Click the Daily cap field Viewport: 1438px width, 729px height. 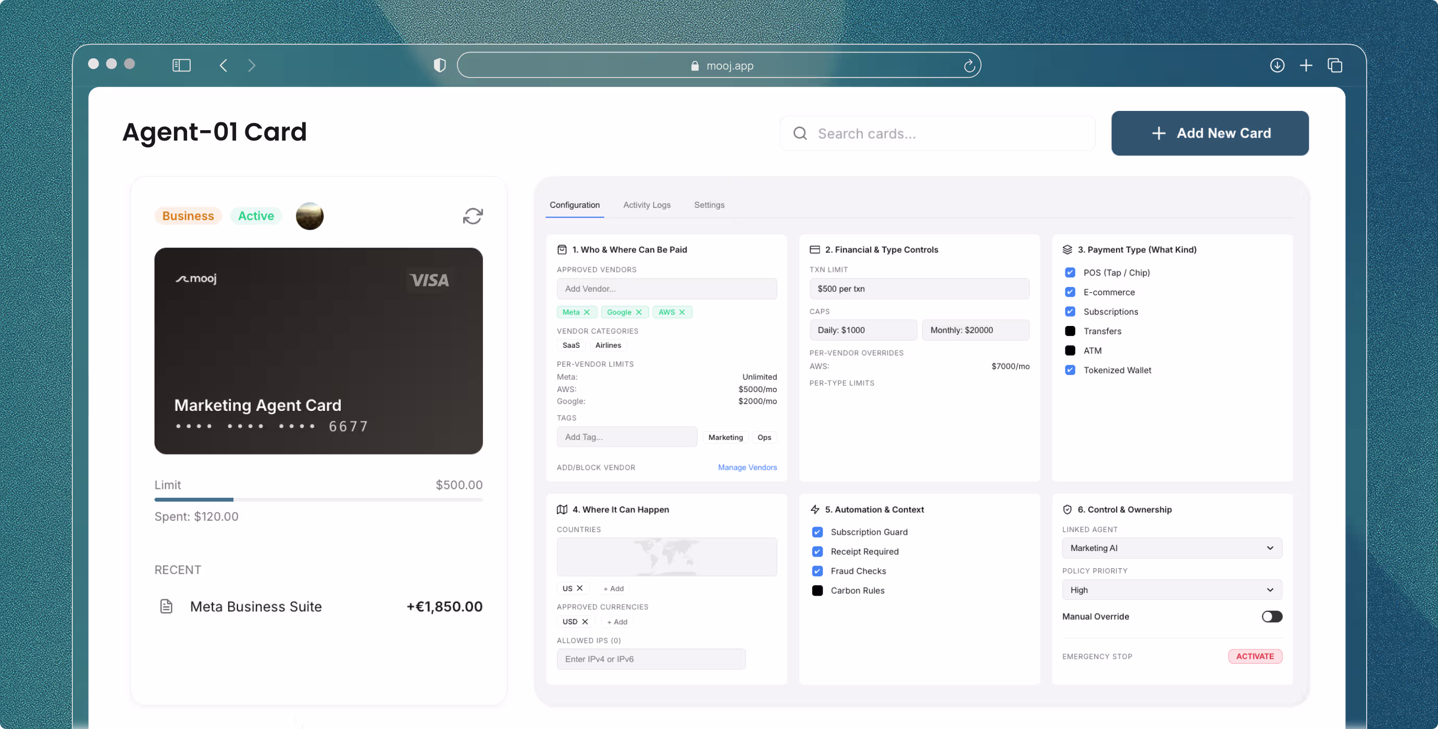863,330
